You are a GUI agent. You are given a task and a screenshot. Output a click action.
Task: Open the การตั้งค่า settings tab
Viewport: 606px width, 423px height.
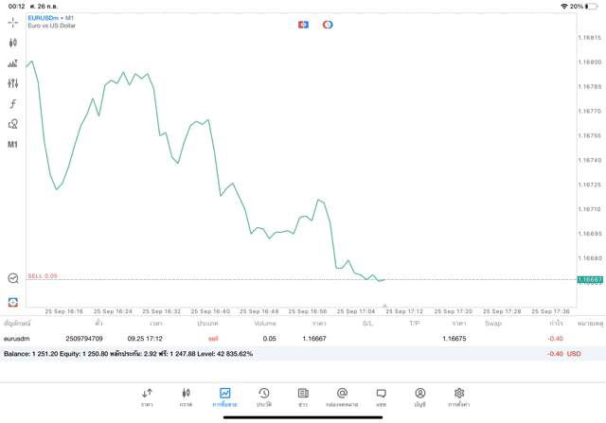458,397
